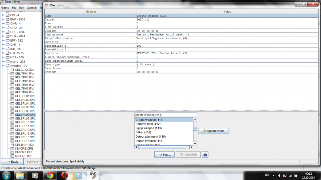Expand the DLG folder node
The height and width of the screenshot is (180, 321).
point(3,36)
